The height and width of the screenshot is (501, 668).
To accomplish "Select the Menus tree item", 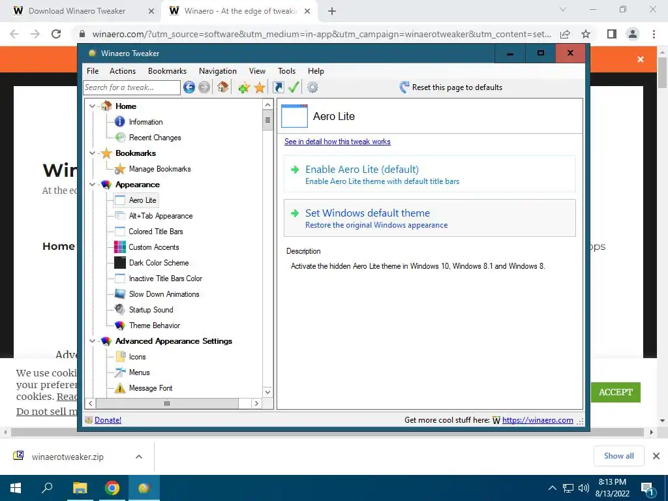I will [x=140, y=372].
